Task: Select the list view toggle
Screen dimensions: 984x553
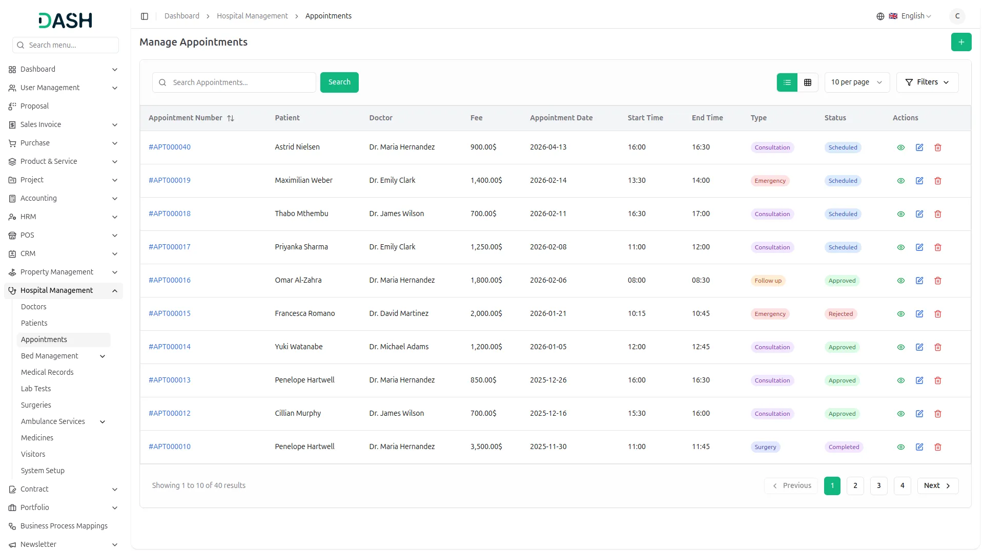Action: (787, 82)
